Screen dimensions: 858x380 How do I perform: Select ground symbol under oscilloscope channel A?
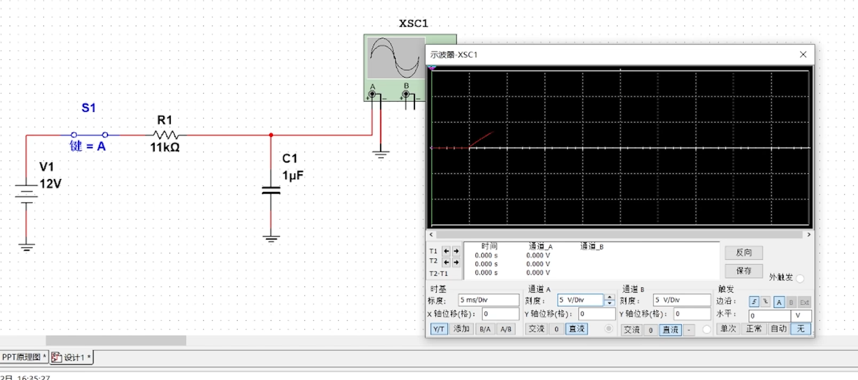(x=381, y=155)
